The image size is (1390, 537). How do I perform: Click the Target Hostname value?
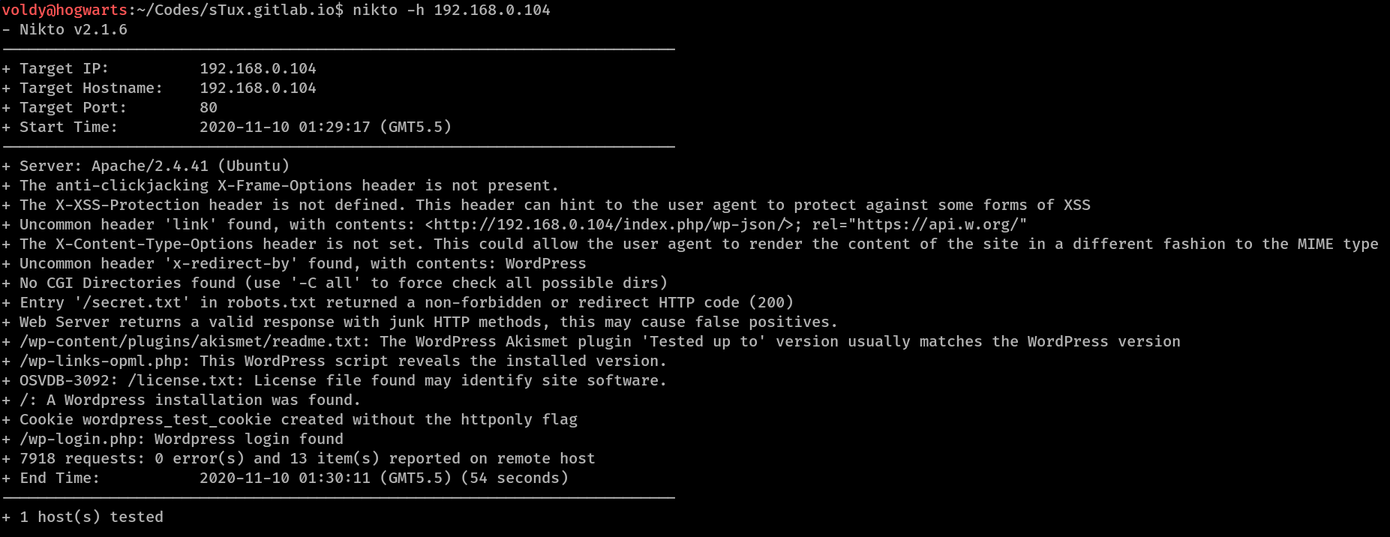pyautogui.click(x=257, y=88)
